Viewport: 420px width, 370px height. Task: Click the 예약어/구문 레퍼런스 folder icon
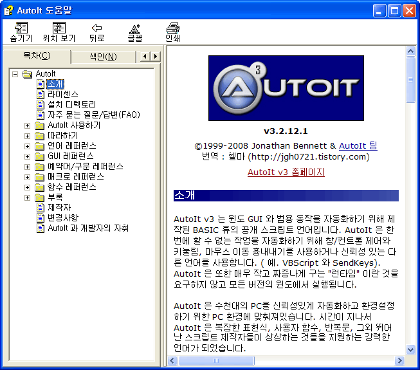point(40,167)
